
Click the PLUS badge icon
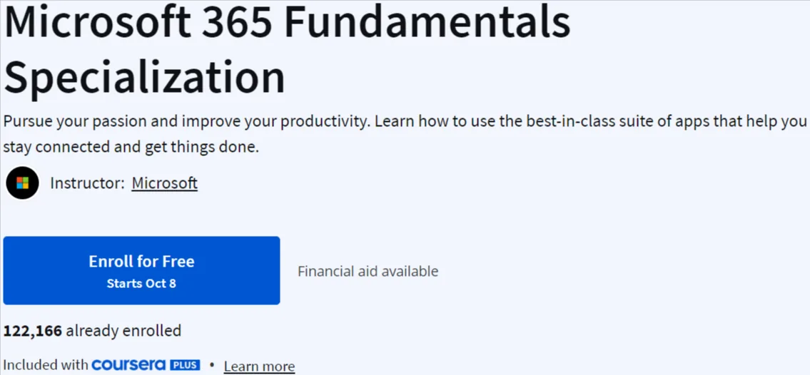click(x=185, y=365)
